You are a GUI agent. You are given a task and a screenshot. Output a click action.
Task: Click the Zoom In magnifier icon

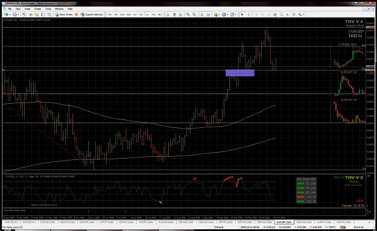[x=188, y=14]
